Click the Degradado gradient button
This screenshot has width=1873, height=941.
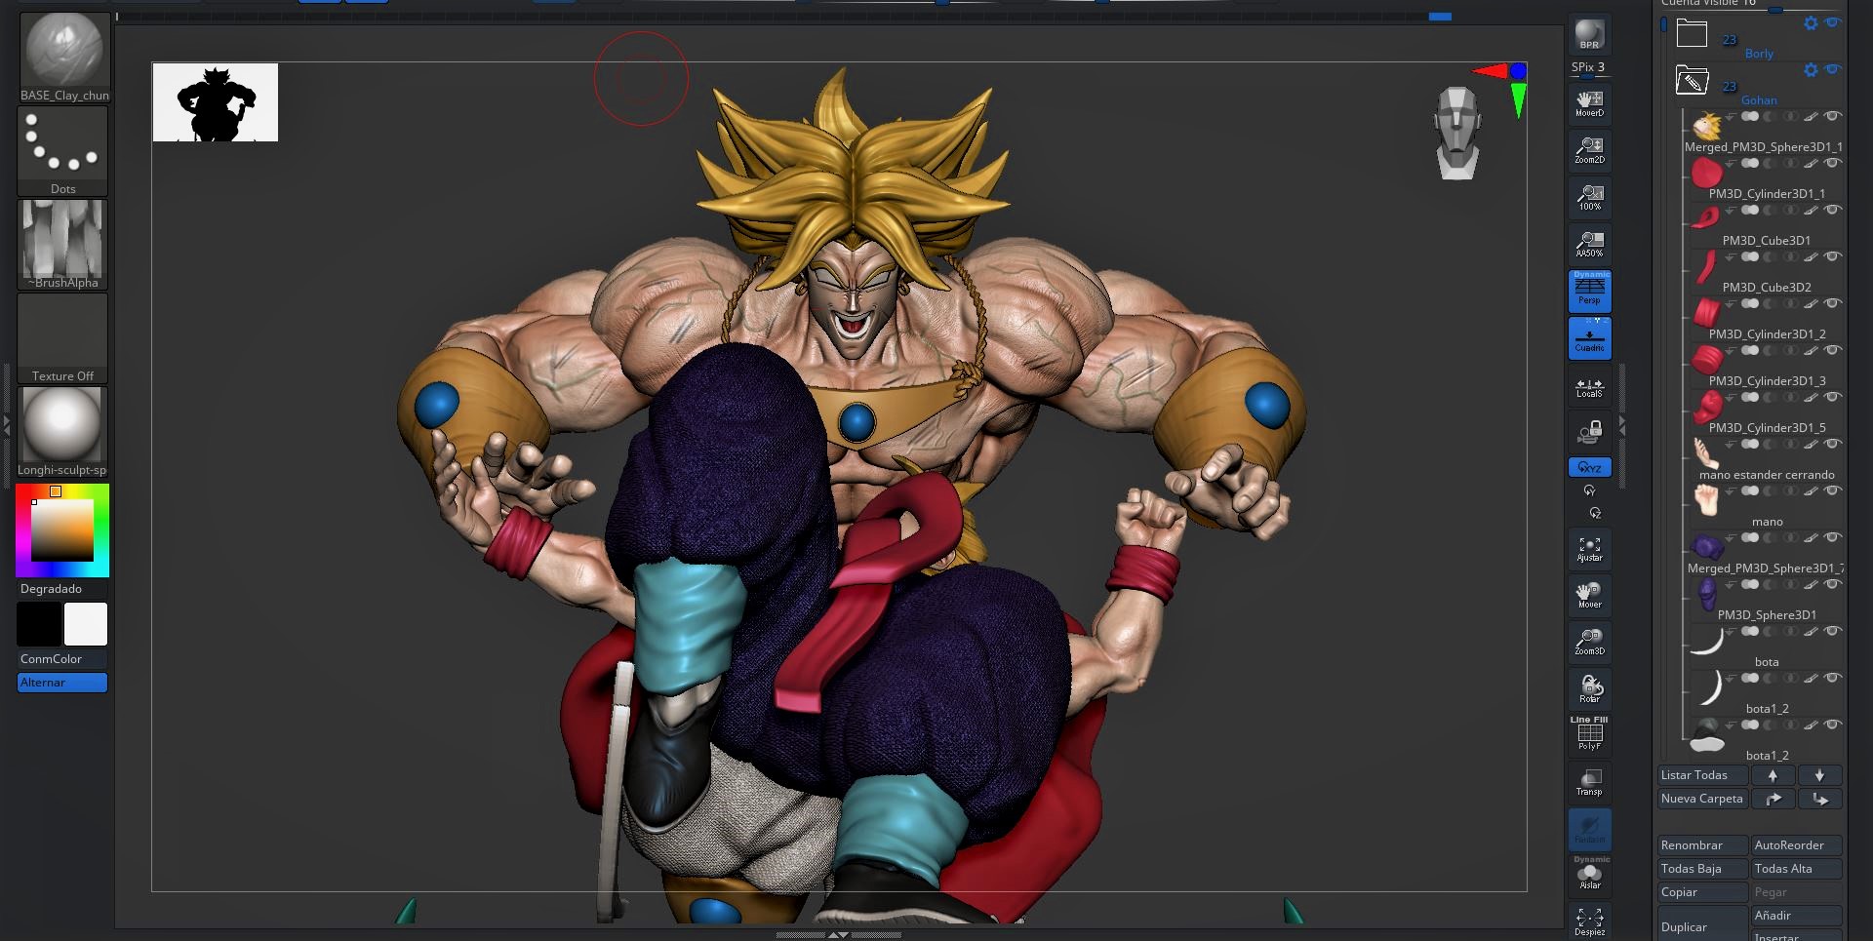click(x=62, y=589)
